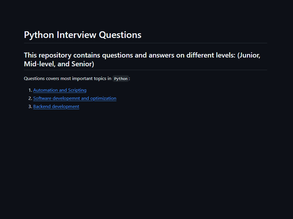Open Software developemnt and optimization link
This screenshot has width=293, height=219.
tap(75, 98)
